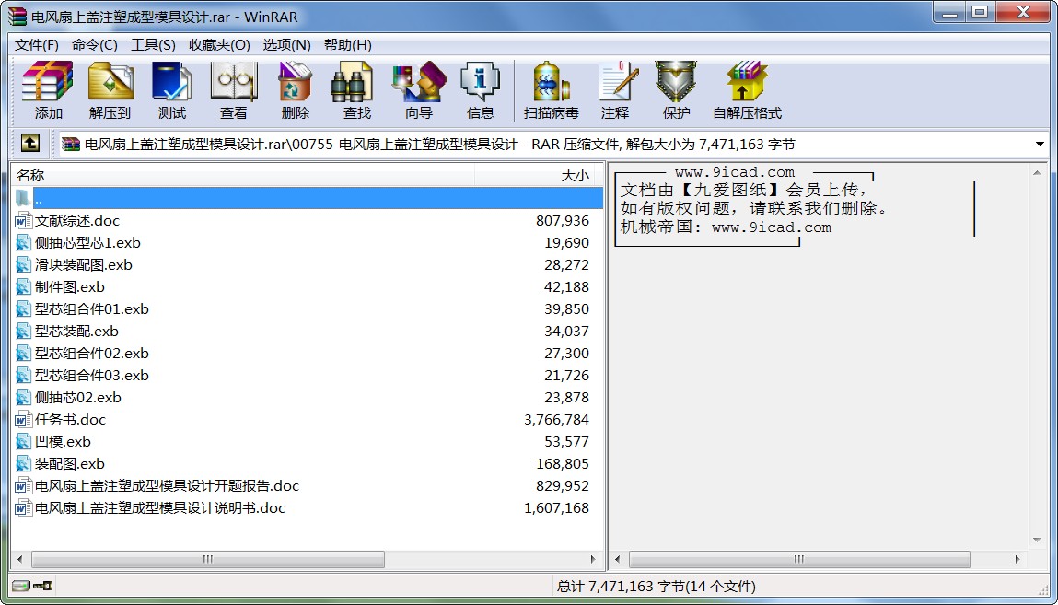
Task: Open the 查看 (View) tool
Action: click(x=233, y=90)
